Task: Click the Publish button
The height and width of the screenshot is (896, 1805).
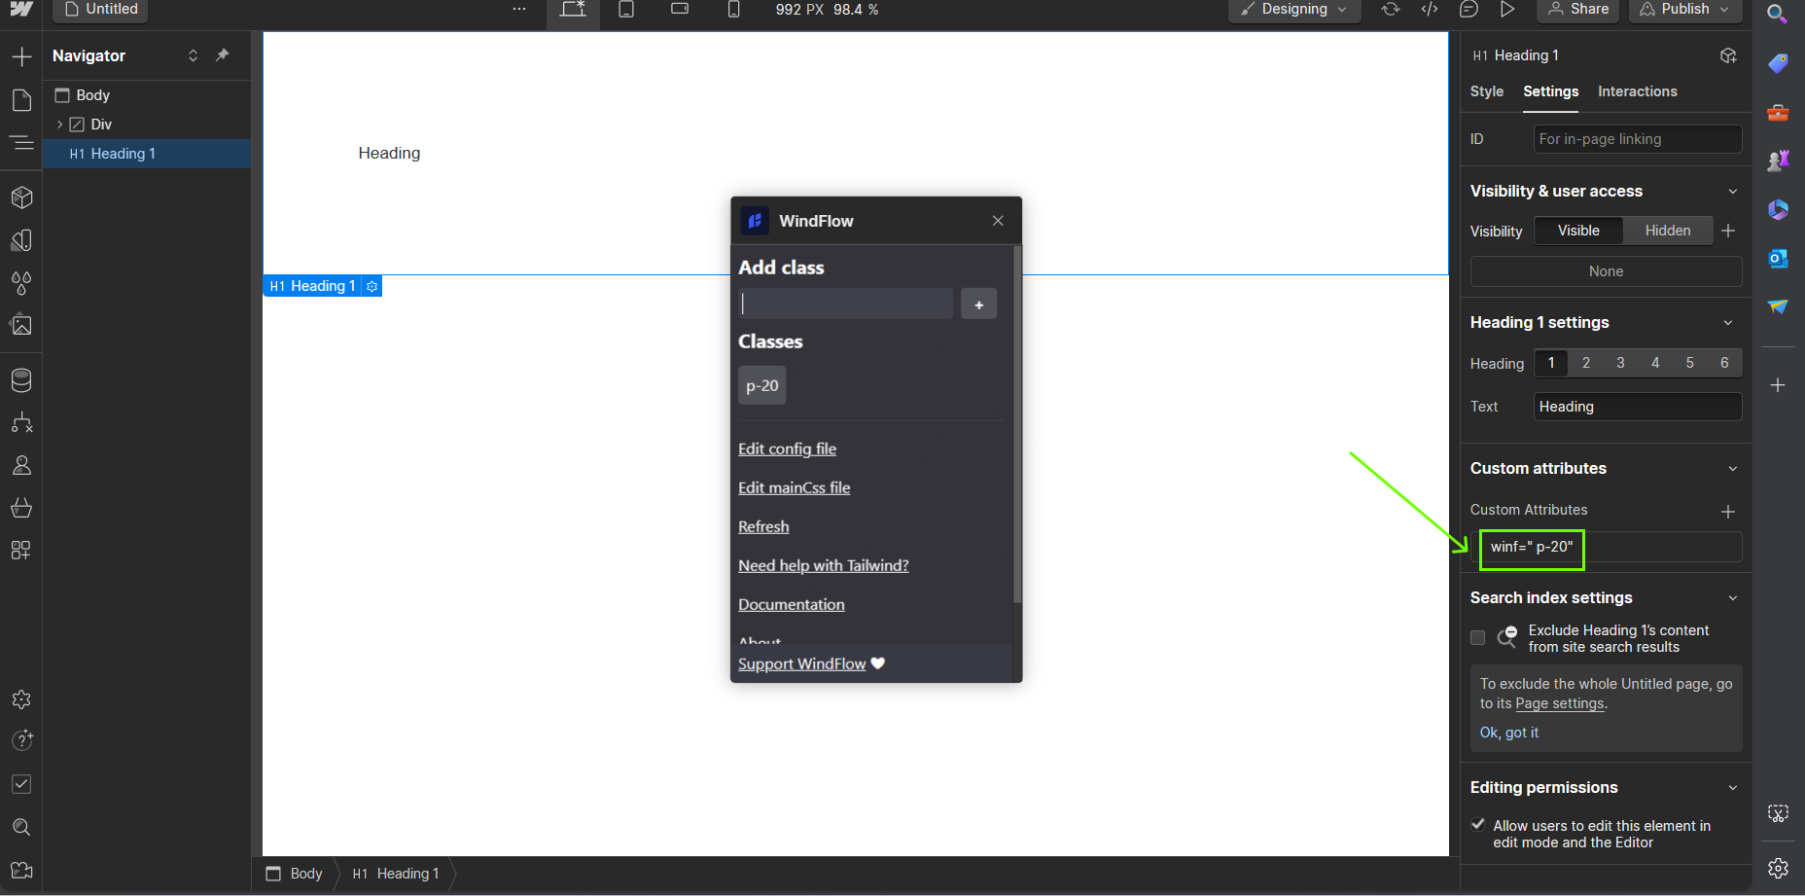Action: click(1683, 10)
